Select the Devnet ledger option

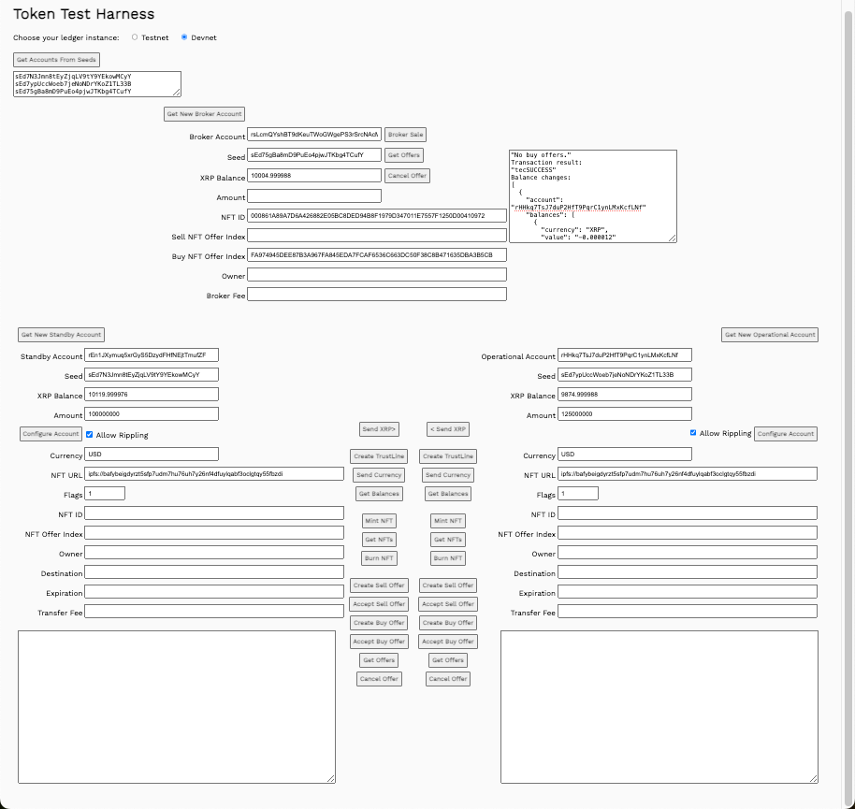184,37
